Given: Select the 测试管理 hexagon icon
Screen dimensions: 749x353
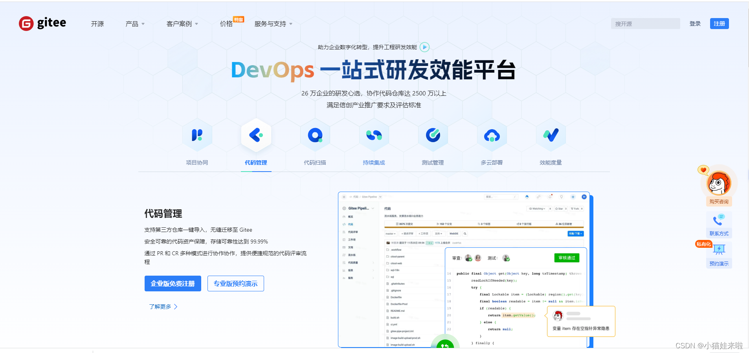Looking at the screenshot, I should [x=433, y=135].
